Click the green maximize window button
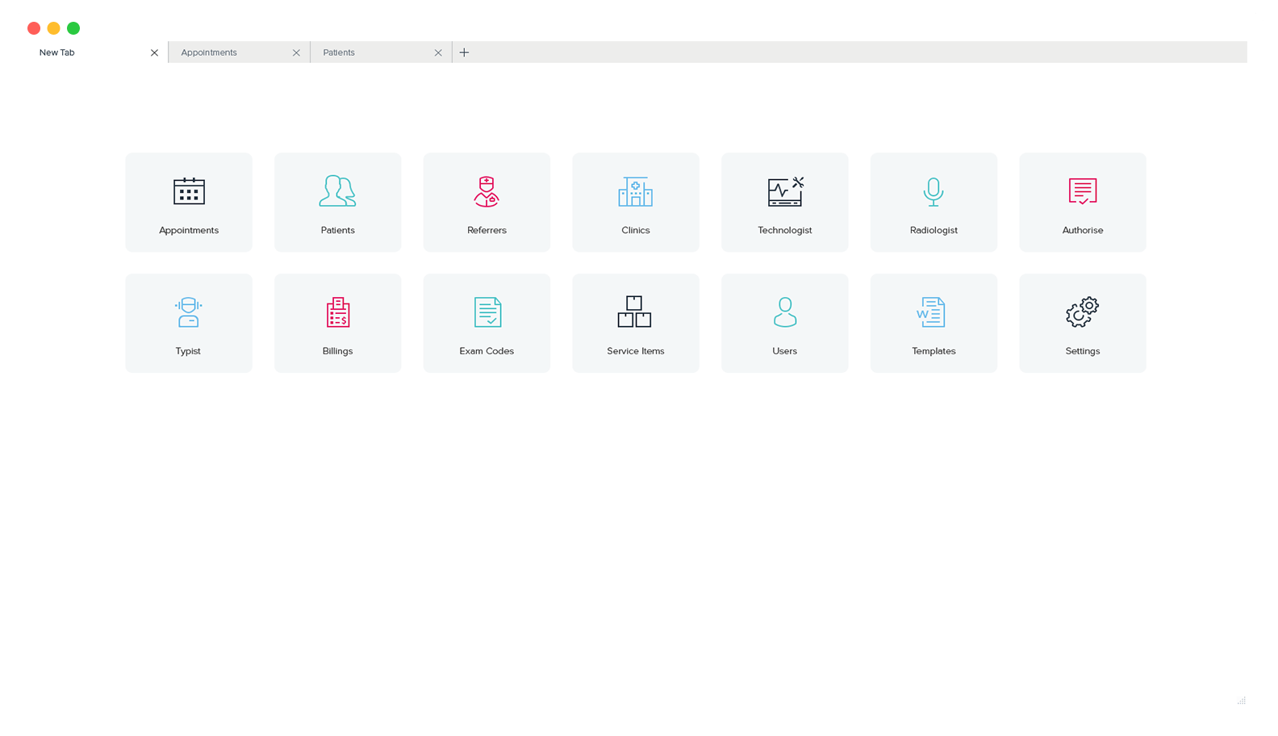Image resolution: width=1278 pixels, height=736 pixels. (x=73, y=28)
